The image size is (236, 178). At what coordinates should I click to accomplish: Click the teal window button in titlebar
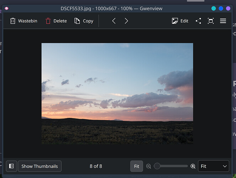click(214, 9)
